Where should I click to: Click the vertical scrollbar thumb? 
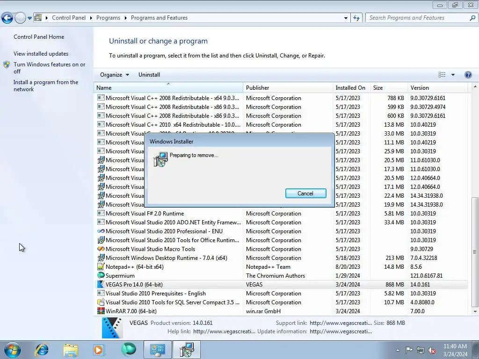[475, 252]
